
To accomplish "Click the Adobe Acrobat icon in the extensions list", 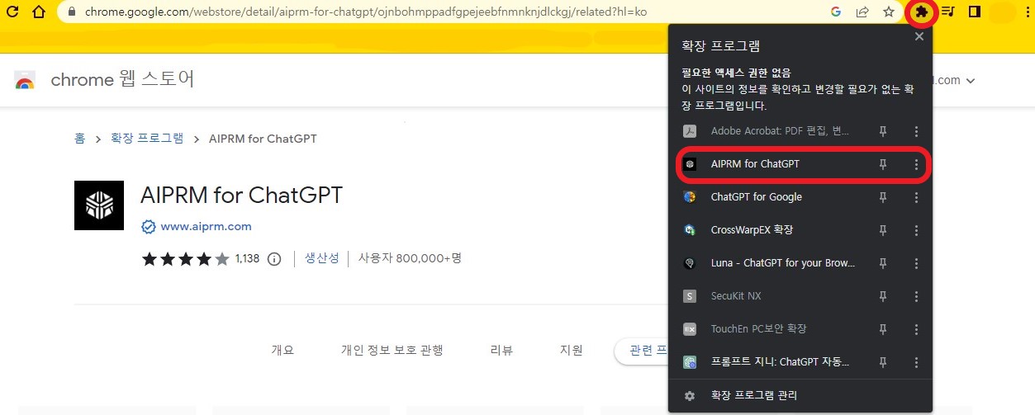I will pyautogui.click(x=690, y=131).
